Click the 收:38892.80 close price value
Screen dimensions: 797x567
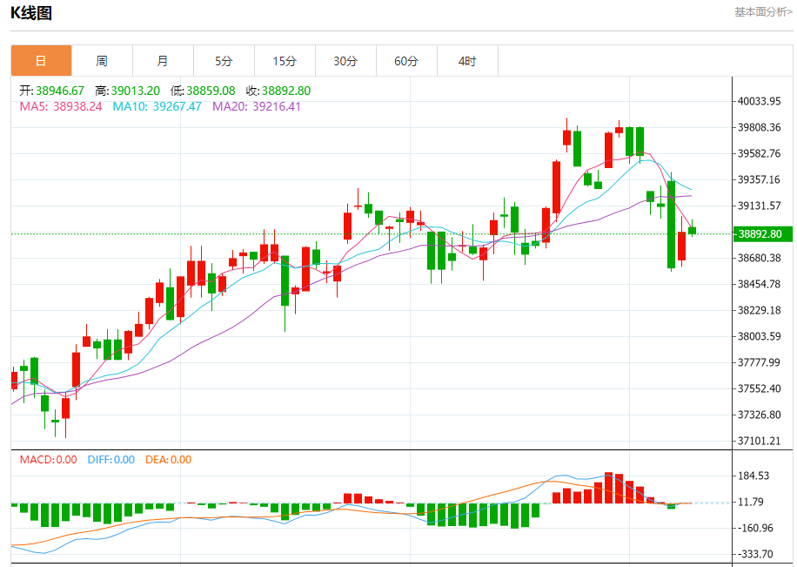[278, 91]
